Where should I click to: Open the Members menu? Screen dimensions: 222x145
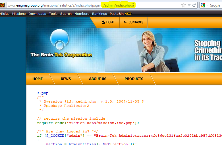(82, 14)
